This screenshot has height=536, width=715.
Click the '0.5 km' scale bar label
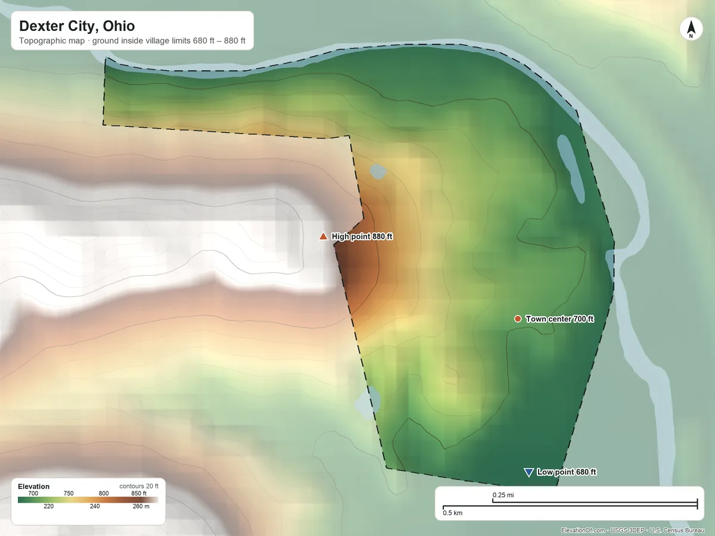coord(452,513)
